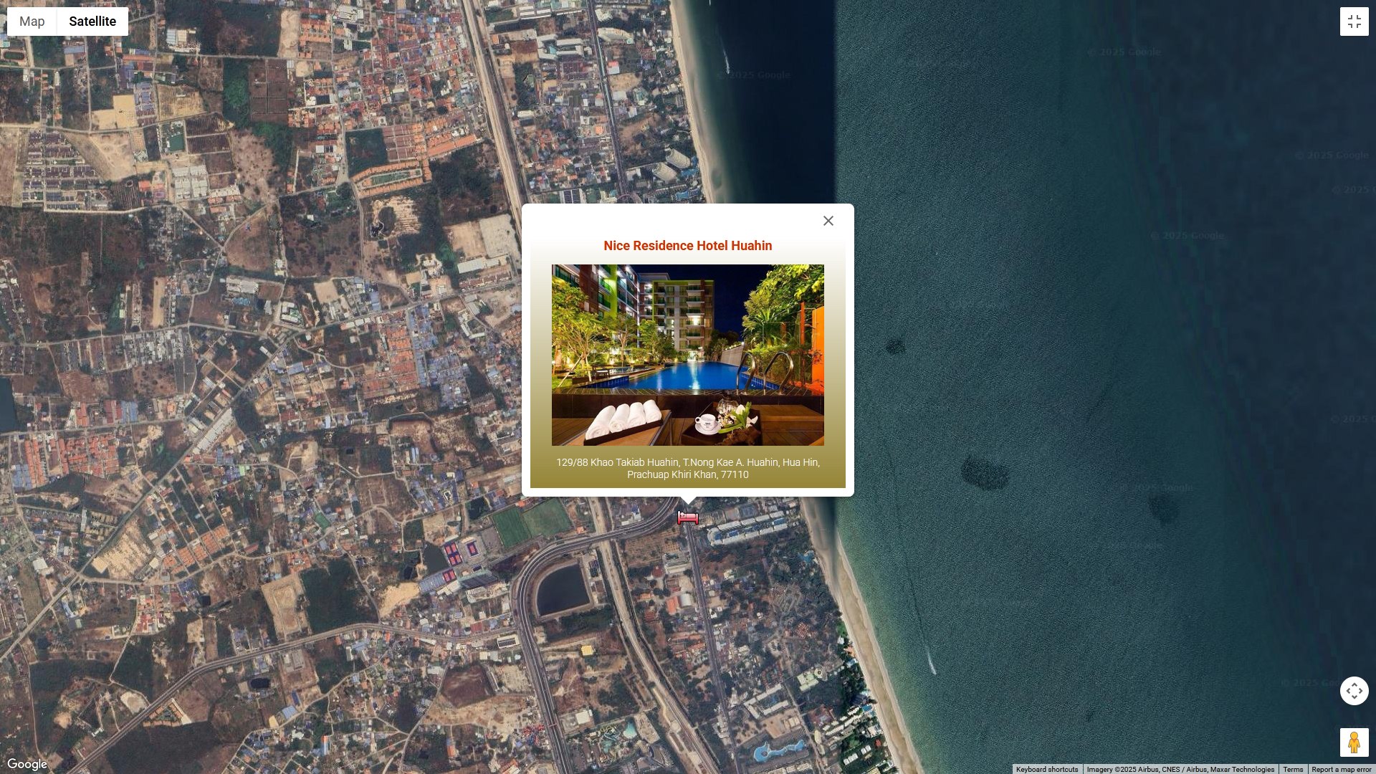The height and width of the screenshot is (774, 1376).
Task: Click the red bed hotel marker
Action: point(687,517)
